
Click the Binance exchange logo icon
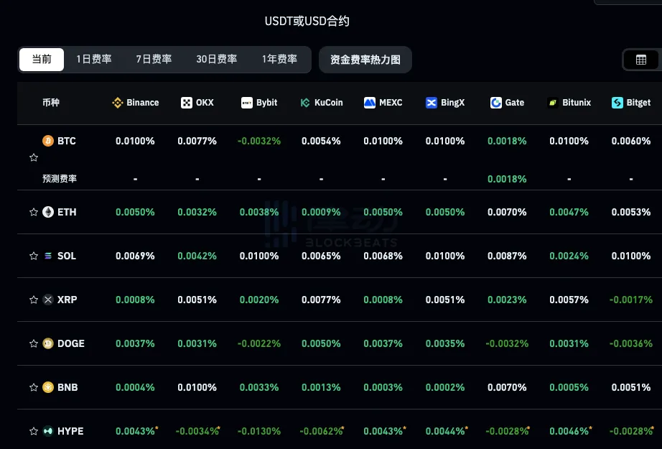pyautogui.click(x=117, y=103)
